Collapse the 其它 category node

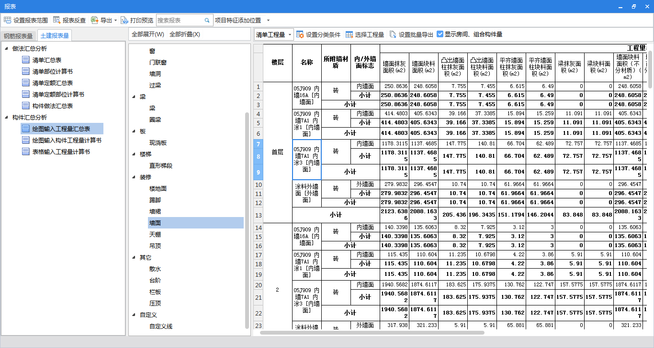coord(134,257)
